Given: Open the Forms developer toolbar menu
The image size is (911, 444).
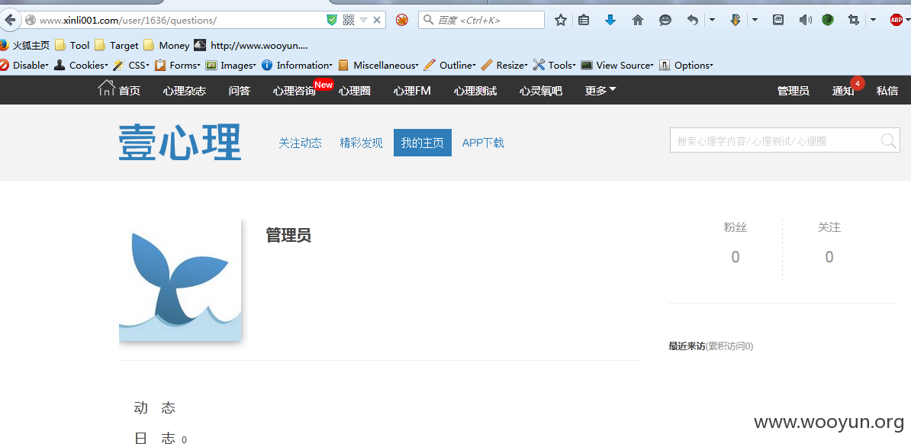Looking at the screenshot, I should pos(177,65).
